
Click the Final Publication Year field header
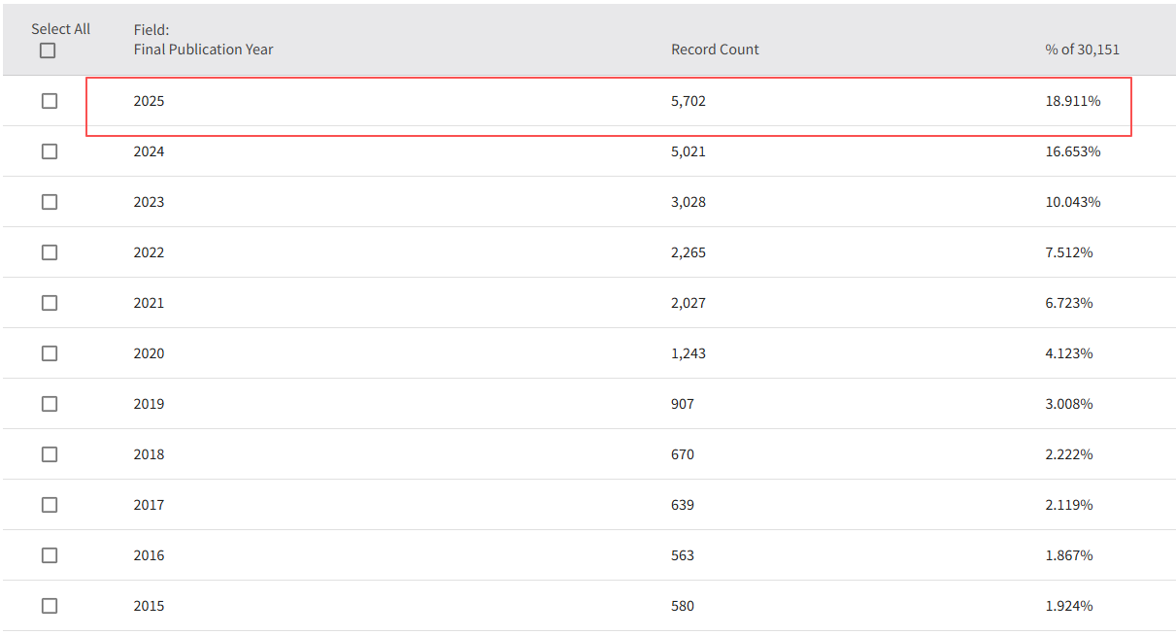click(x=203, y=50)
